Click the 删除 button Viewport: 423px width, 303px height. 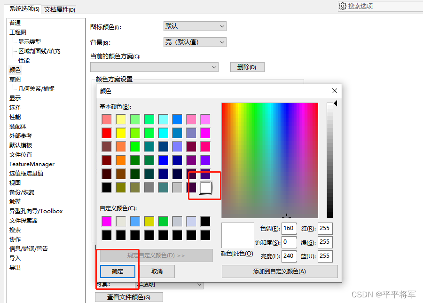[x=246, y=67]
